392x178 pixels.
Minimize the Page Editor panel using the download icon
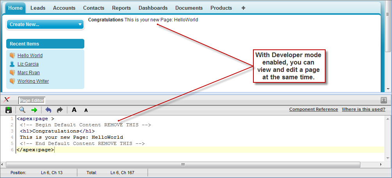pyautogui.click(x=383, y=100)
